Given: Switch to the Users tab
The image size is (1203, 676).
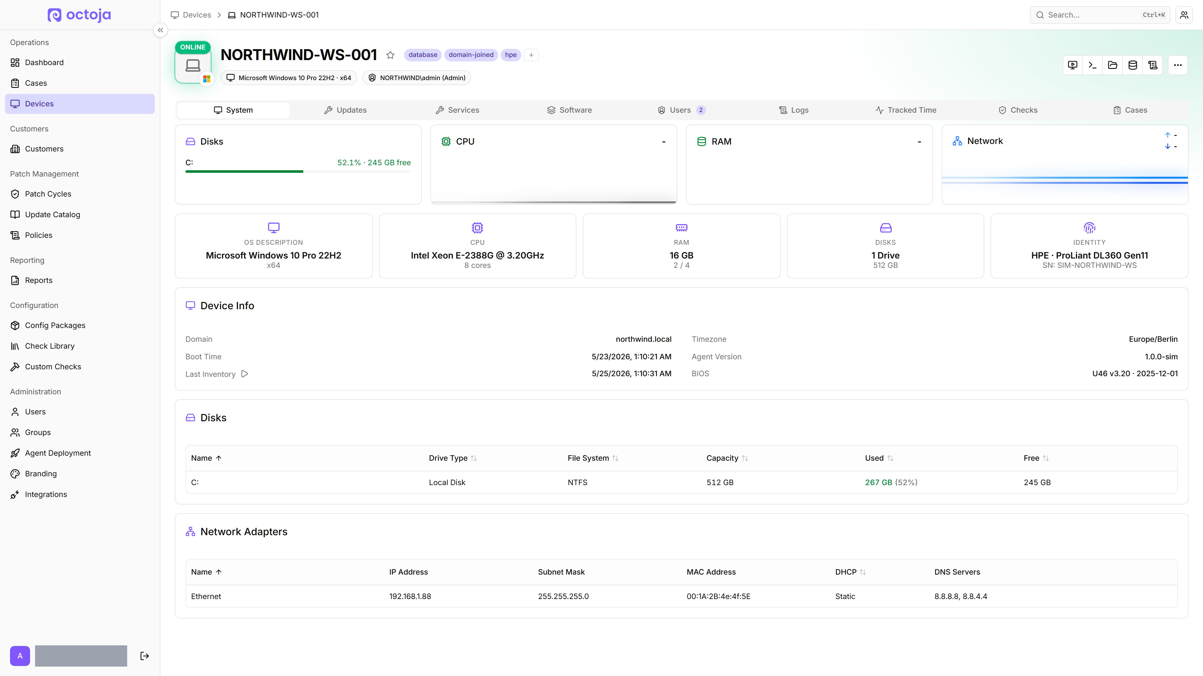Looking at the screenshot, I should [x=681, y=110].
